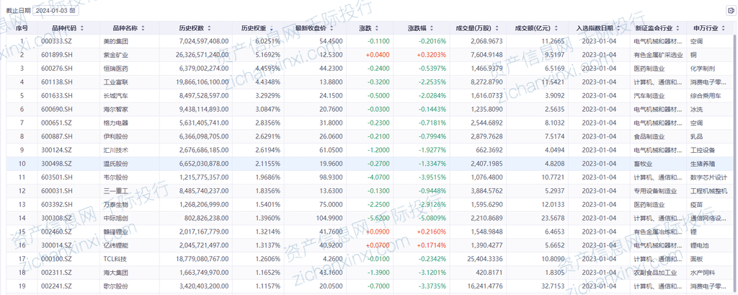
Task: Open the 截止日期 date picker field
Action: [x=56, y=10]
